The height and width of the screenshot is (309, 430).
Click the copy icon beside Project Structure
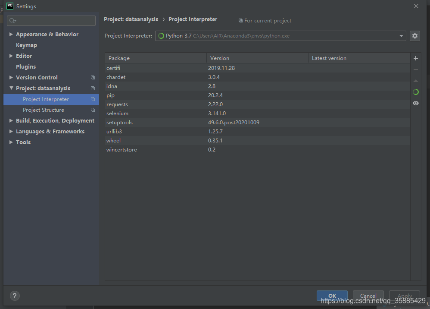tap(93, 110)
